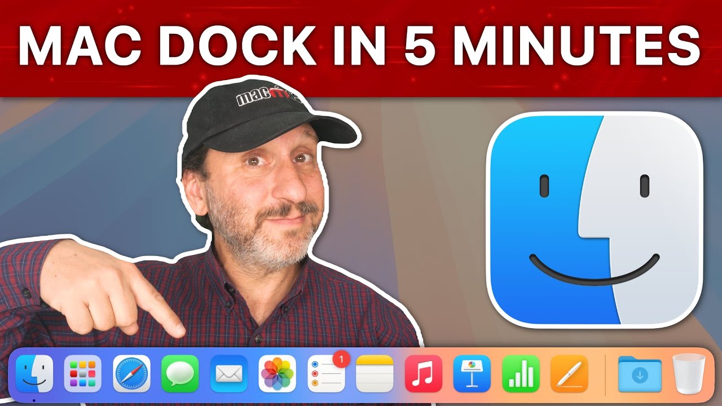
Task: Click the large Finder face logo
Action: point(595,219)
